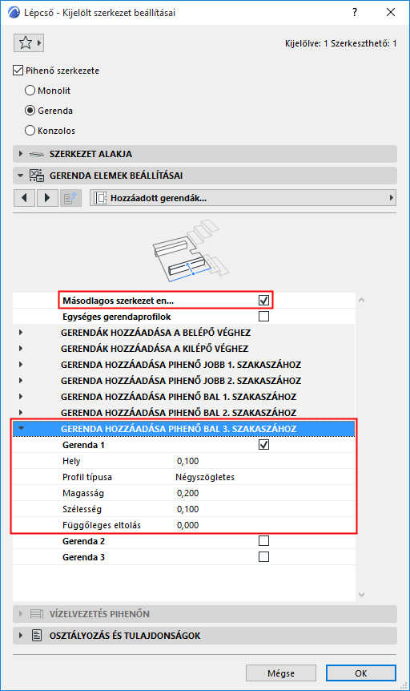Click the Kijelölve: 1 Szerkeszthető: 1 text

[341, 43]
